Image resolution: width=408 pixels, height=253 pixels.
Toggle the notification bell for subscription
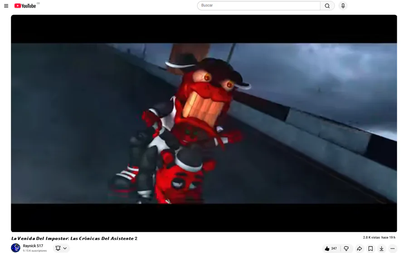(58, 248)
